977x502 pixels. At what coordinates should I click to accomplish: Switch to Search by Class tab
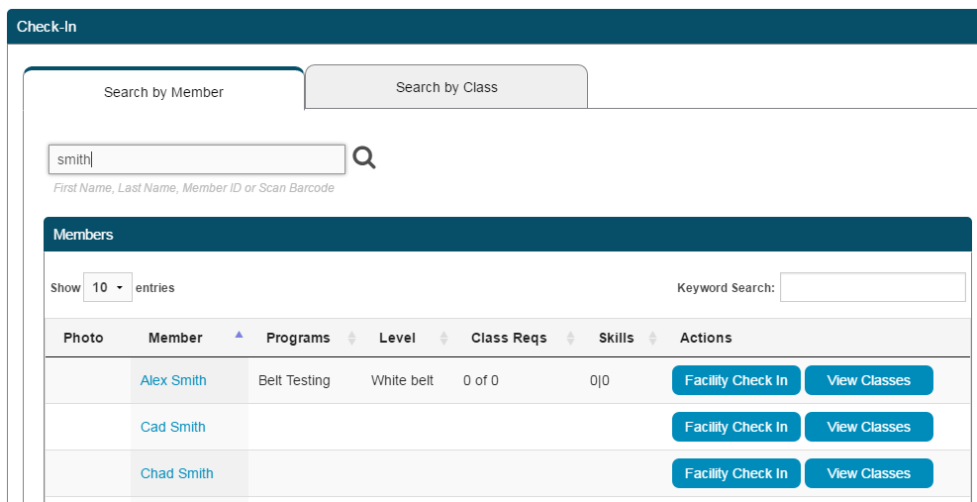click(x=446, y=87)
